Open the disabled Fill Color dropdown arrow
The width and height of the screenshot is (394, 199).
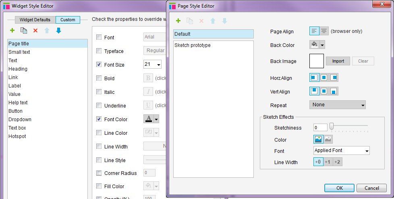click(x=156, y=186)
